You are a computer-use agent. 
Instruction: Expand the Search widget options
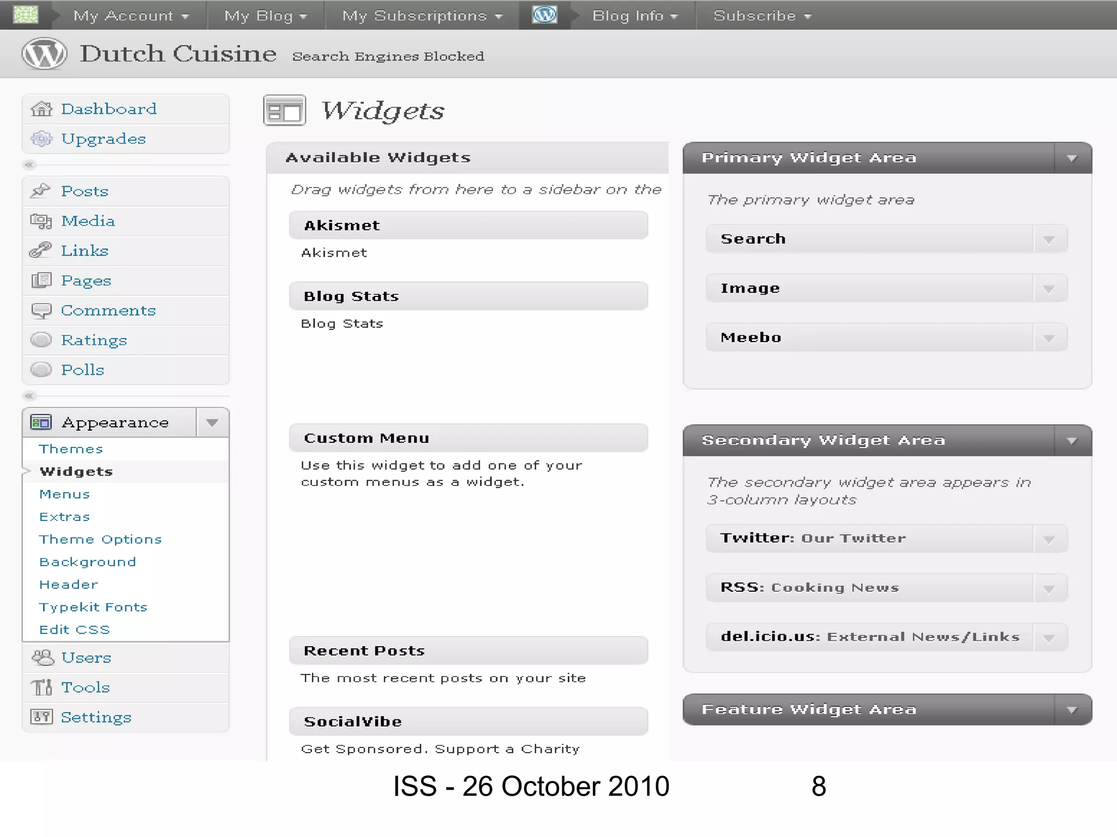[1048, 240]
